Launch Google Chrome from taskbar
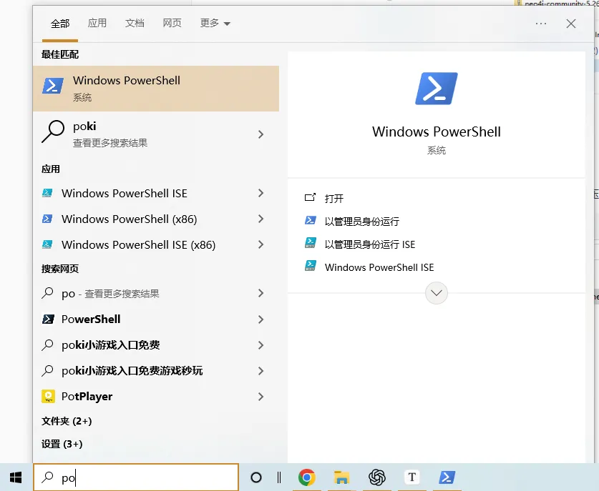Viewport: 599px width, 491px height. coord(307,477)
